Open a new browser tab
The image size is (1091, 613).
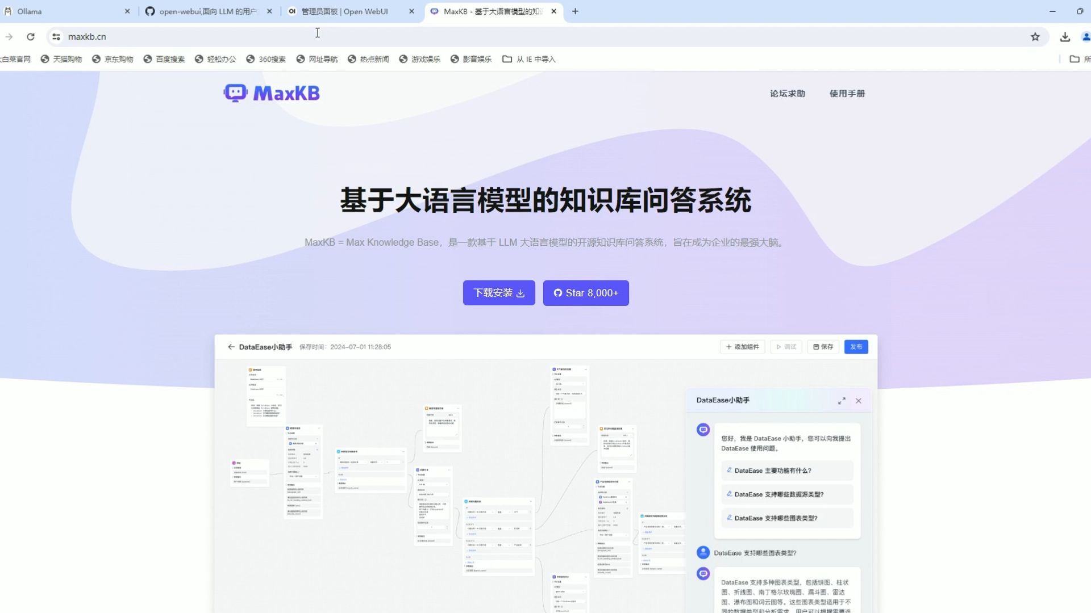(x=575, y=11)
